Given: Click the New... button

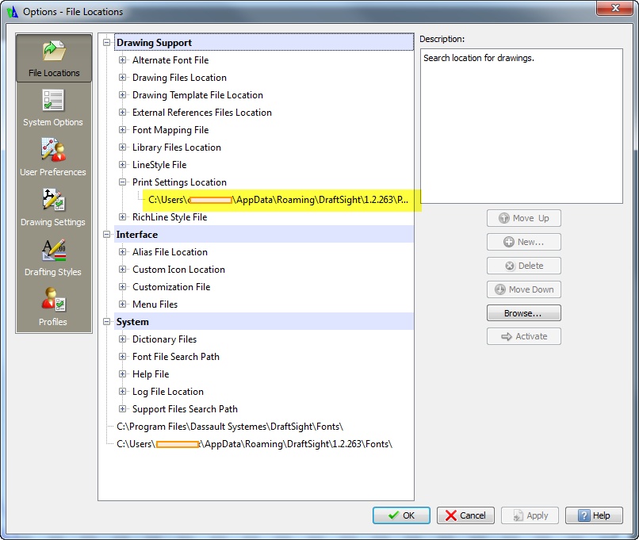Looking at the screenshot, I should pyautogui.click(x=524, y=242).
